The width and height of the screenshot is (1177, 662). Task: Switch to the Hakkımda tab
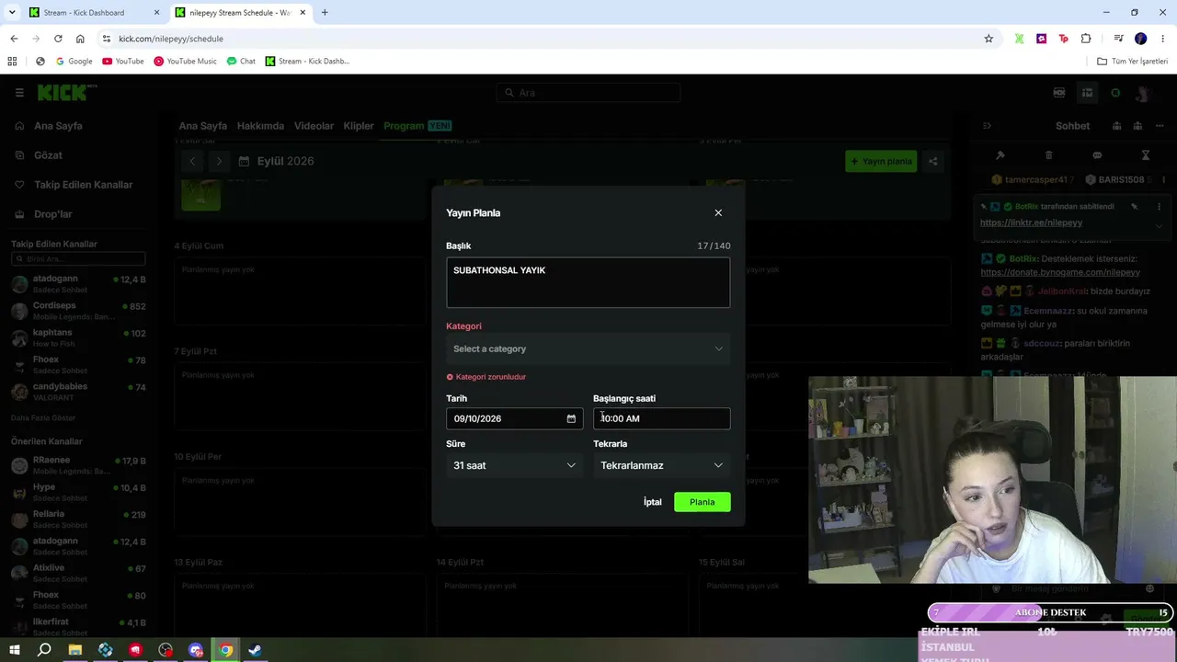click(x=260, y=126)
